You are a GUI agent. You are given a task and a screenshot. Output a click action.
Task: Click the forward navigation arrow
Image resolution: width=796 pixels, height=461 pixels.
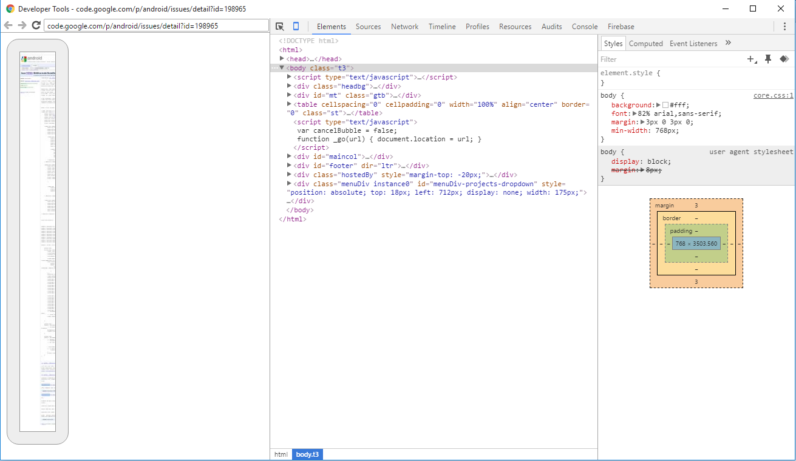coord(22,25)
